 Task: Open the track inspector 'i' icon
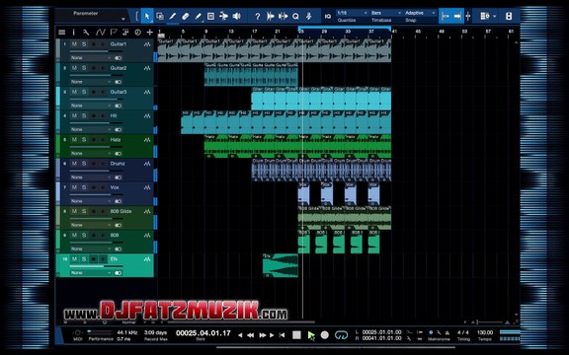click(x=74, y=33)
